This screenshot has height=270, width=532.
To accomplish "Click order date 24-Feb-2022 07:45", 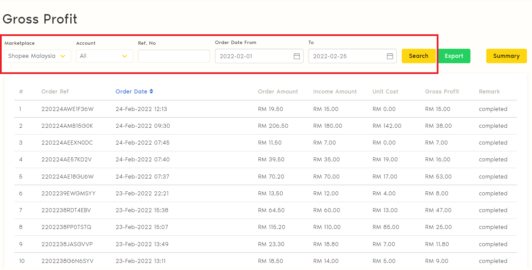I will (143, 143).
